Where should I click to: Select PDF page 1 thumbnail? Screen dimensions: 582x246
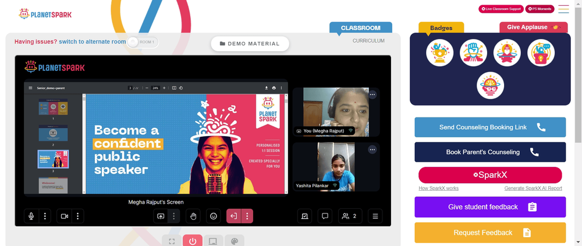[53, 107]
